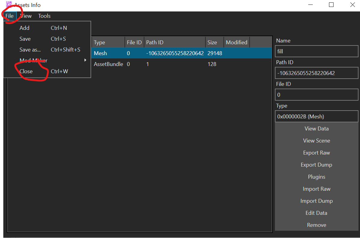Click the Path ID input field
Viewport: 360px width, 238px height.
(x=317, y=73)
